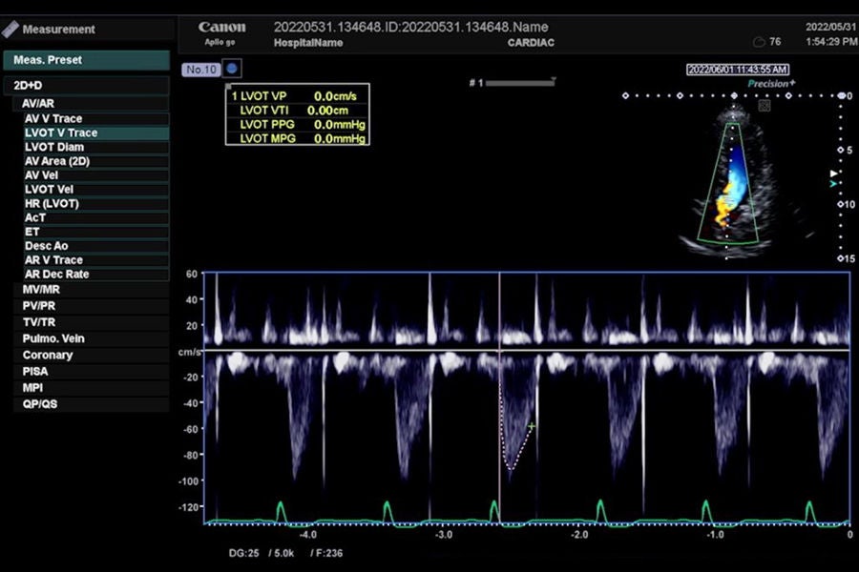Open the PISA measurement group
The width and height of the screenshot is (859, 572).
[91, 371]
